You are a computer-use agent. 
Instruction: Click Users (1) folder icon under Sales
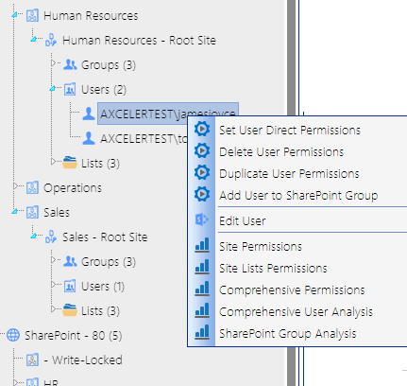click(70, 286)
